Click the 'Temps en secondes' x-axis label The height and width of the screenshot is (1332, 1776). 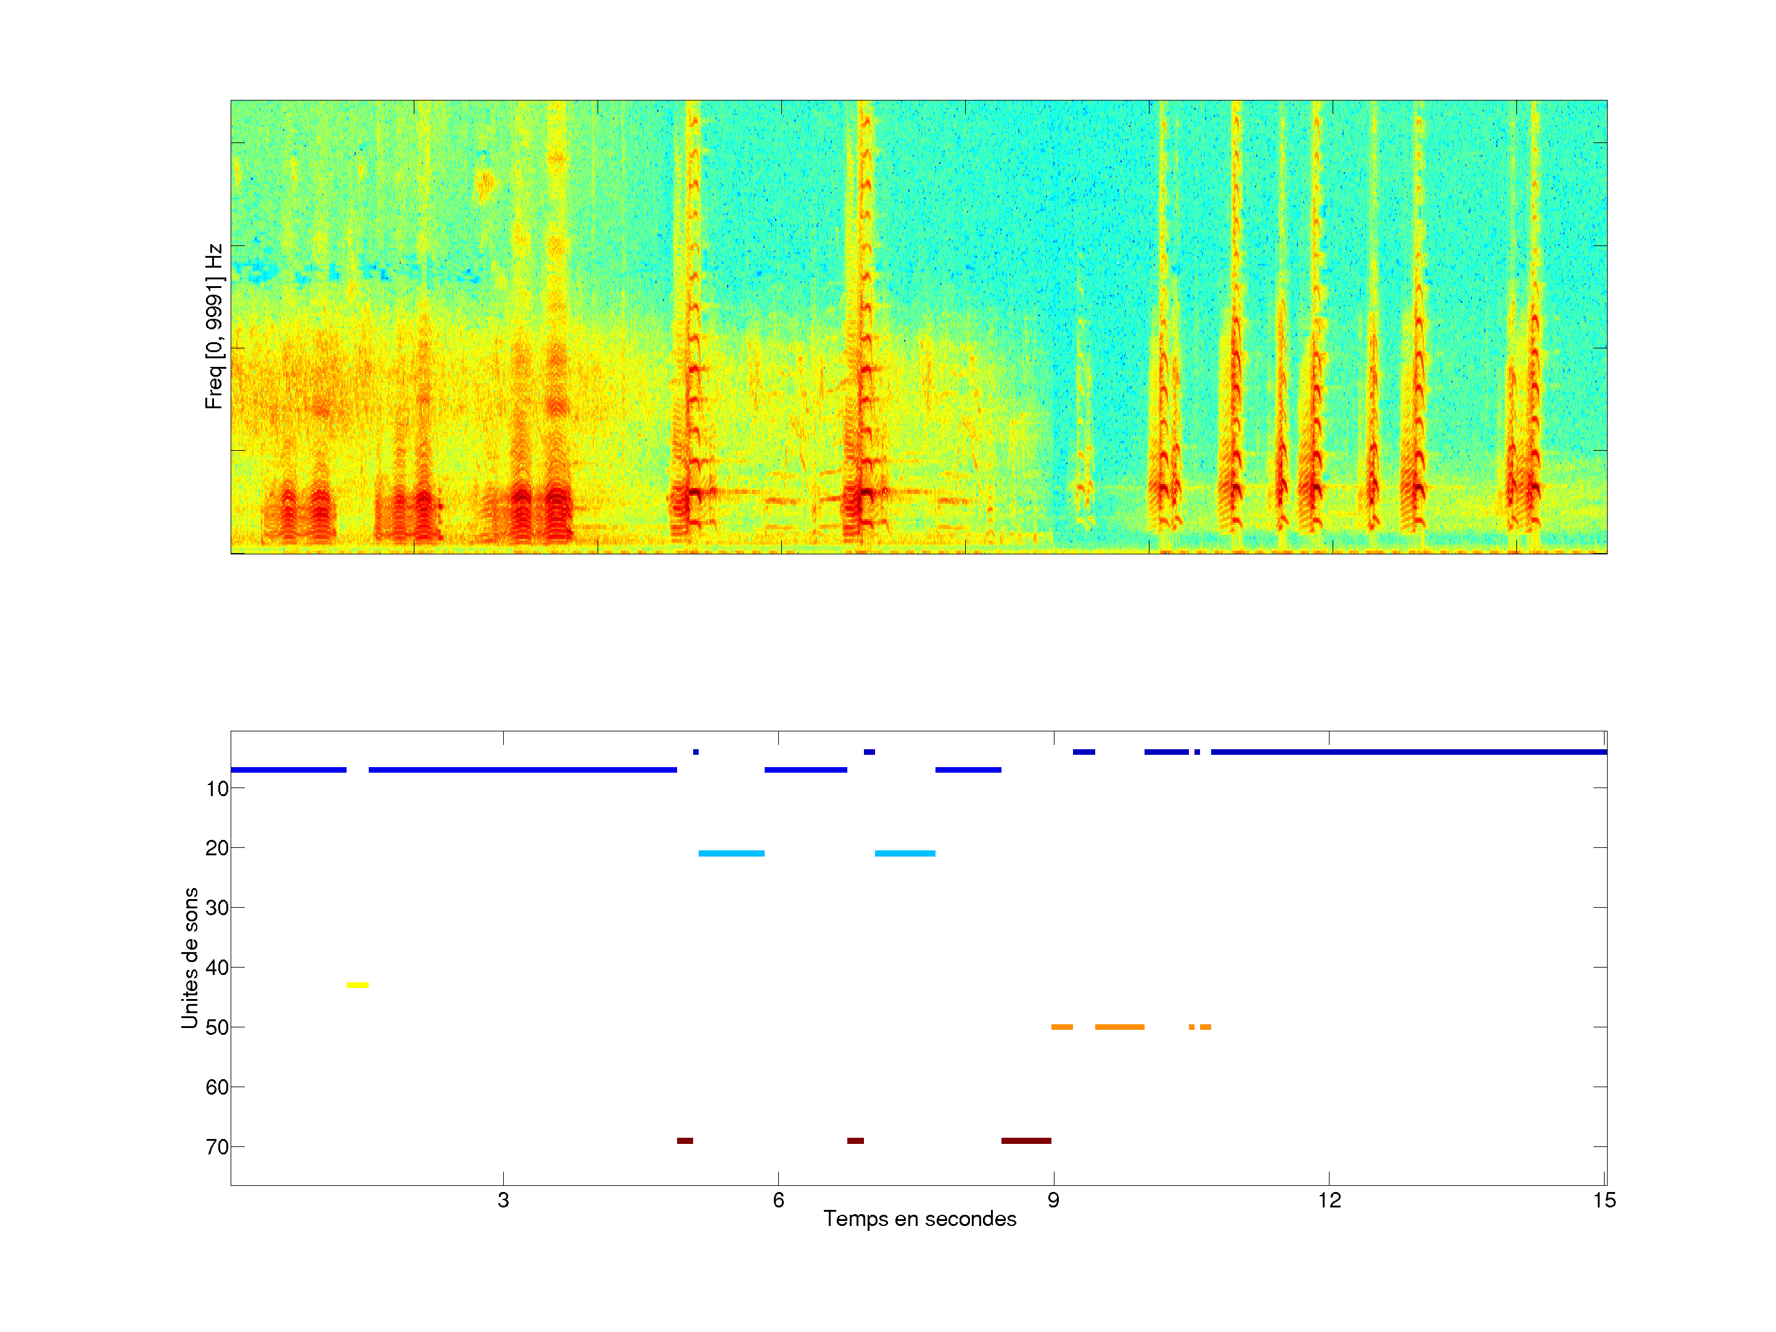tap(919, 1219)
